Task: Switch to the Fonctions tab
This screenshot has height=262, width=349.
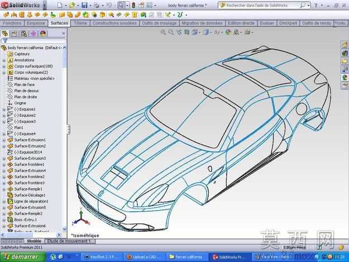Action: [x=12, y=23]
